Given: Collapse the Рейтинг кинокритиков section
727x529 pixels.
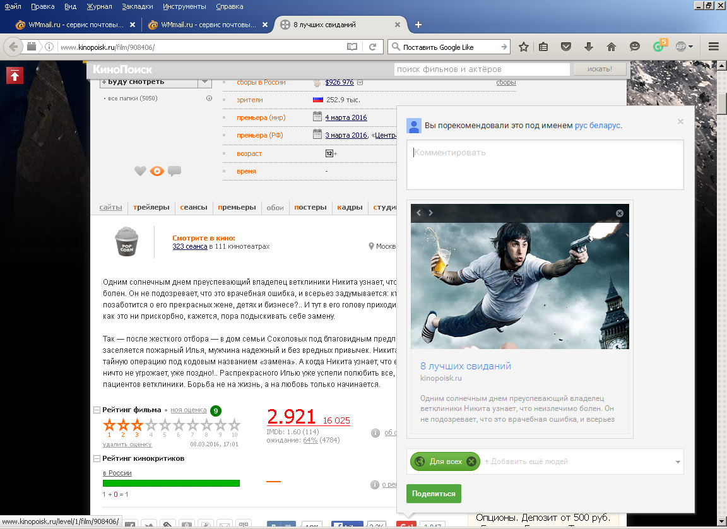Looking at the screenshot, I should [97, 458].
